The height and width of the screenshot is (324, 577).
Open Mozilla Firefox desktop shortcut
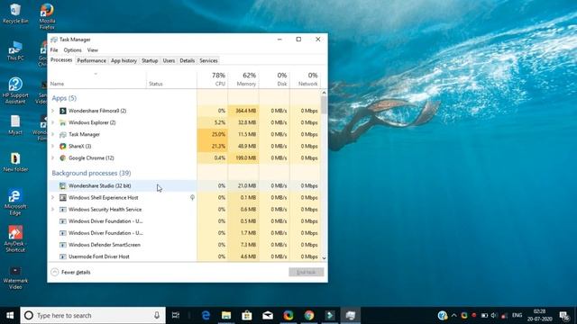pyautogui.click(x=47, y=16)
